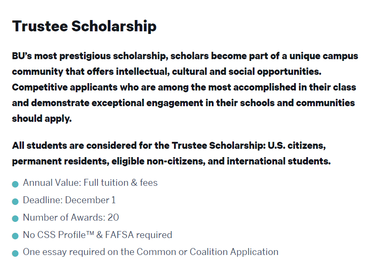
Task: Click the words 'should apply.' in the description
Action: click(x=42, y=119)
